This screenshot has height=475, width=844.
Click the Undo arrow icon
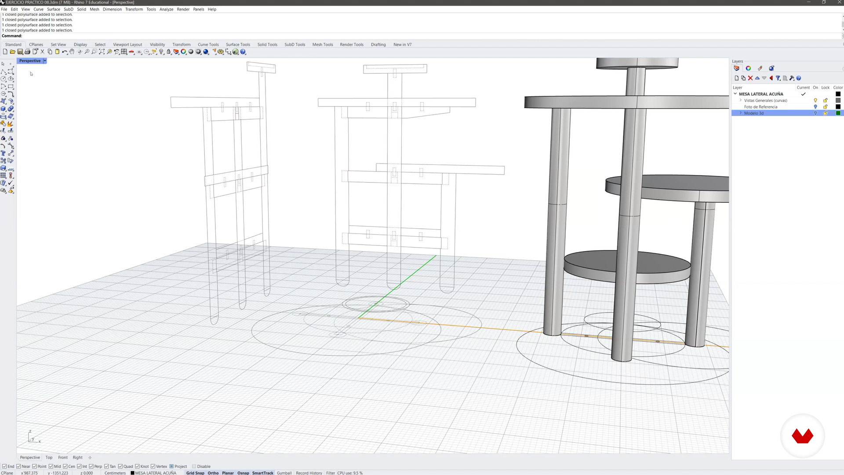point(65,52)
